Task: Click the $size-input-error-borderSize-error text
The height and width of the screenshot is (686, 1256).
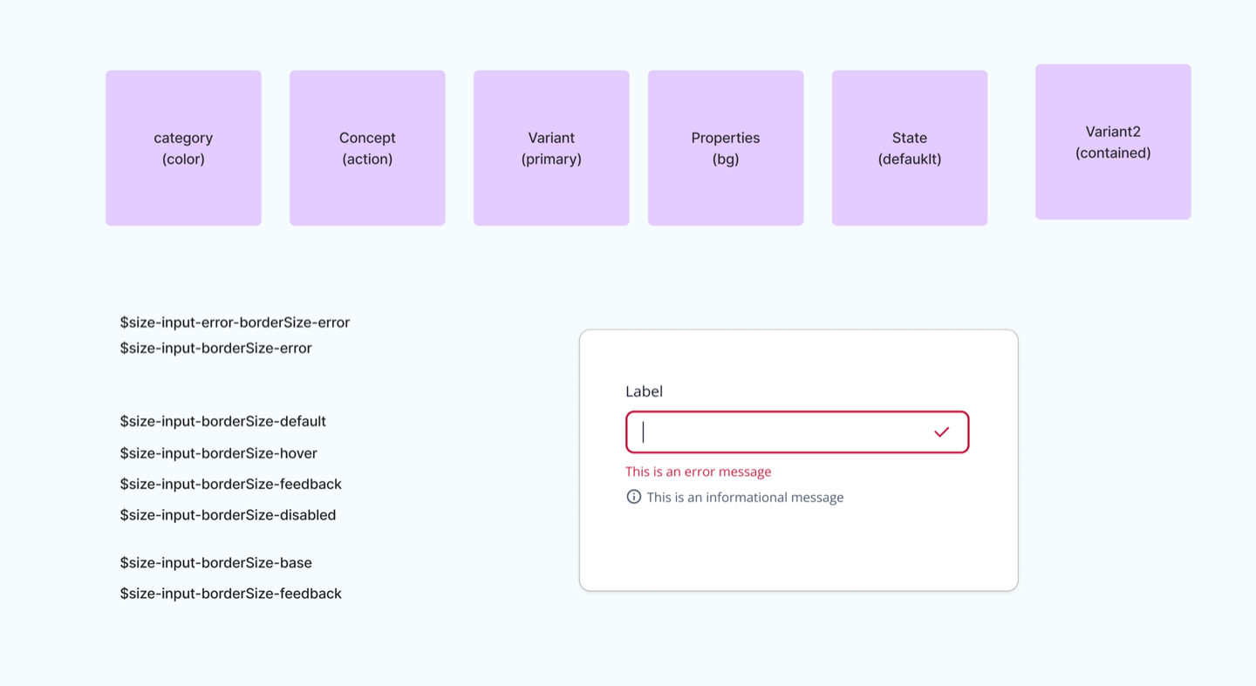Action: tap(235, 323)
